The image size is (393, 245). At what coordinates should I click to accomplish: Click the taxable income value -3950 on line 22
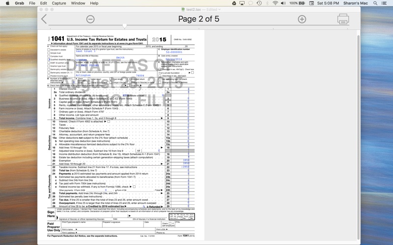(185, 167)
